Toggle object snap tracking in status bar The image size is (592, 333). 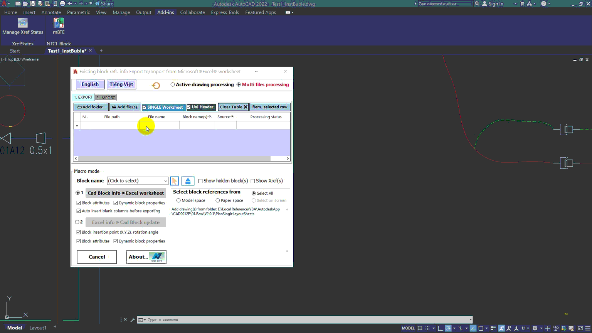[473, 328]
